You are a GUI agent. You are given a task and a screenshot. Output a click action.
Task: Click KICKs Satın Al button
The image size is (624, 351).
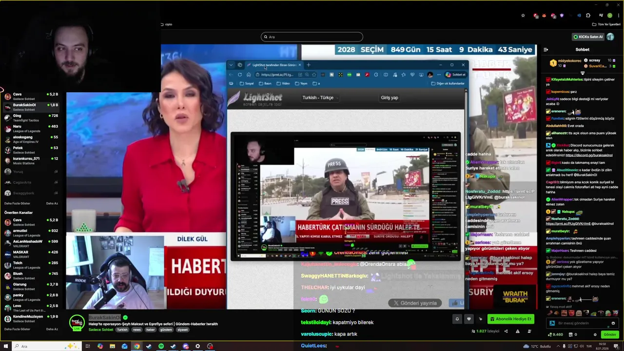pyautogui.click(x=587, y=37)
